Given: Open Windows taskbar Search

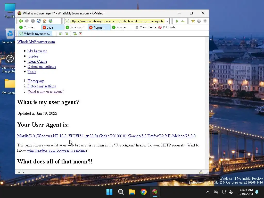Looking at the screenshot, I should (x=121, y=192).
